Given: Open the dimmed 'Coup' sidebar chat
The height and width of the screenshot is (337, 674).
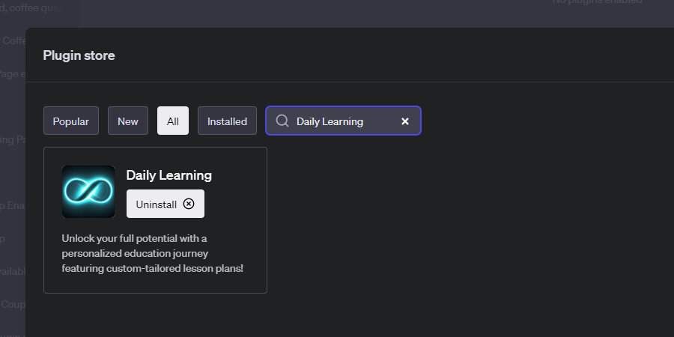Looking at the screenshot, I should pyautogui.click(x=13, y=305).
